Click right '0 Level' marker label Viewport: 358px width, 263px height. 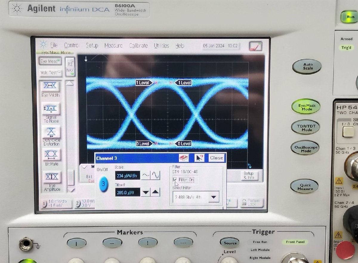pyautogui.click(x=183, y=144)
